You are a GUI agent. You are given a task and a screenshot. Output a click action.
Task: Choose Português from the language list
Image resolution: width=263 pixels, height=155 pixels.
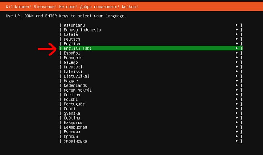tap(74, 104)
